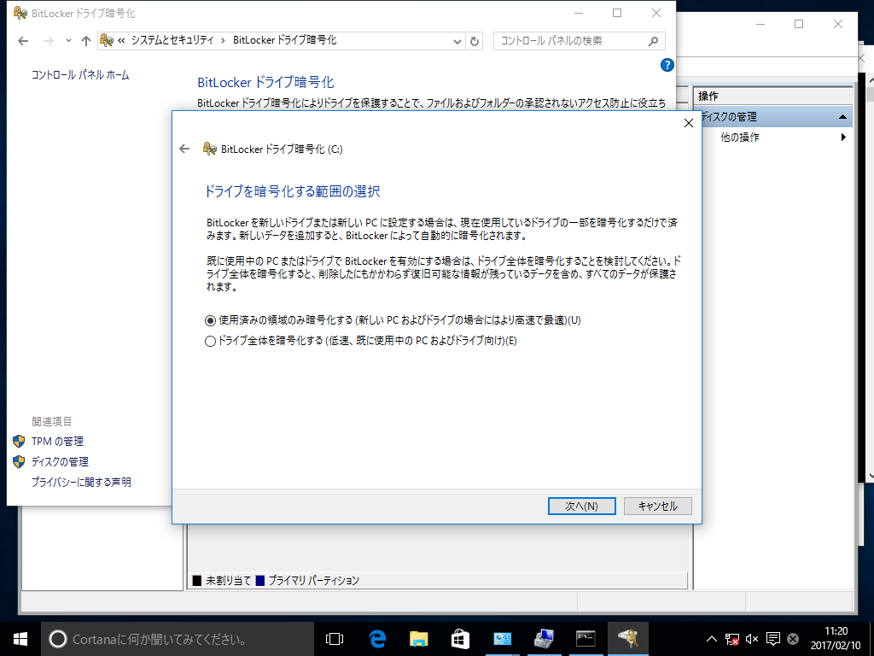874x656 pixels.
Task: Click muted volume tray icon
Action: [x=752, y=639]
